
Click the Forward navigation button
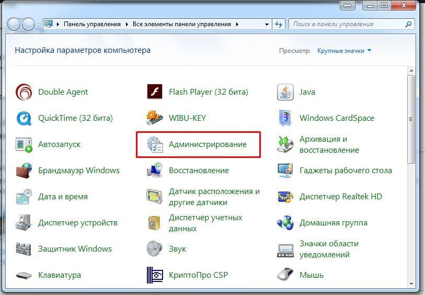tap(28, 25)
